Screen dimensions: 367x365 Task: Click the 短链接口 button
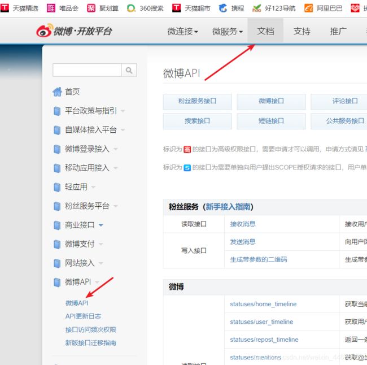(271, 121)
